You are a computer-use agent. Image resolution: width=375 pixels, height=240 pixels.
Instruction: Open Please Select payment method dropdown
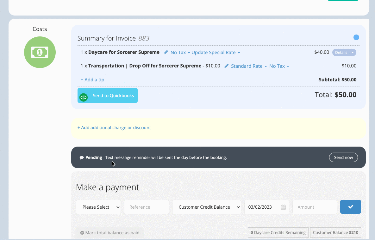coord(98,207)
